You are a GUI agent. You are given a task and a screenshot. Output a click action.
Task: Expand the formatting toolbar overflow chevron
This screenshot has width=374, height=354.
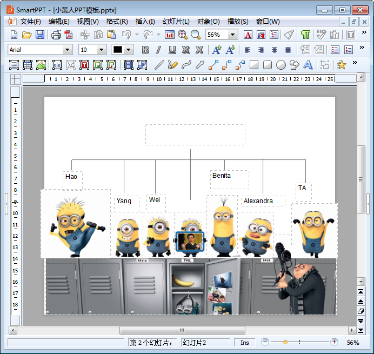point(362,47)
